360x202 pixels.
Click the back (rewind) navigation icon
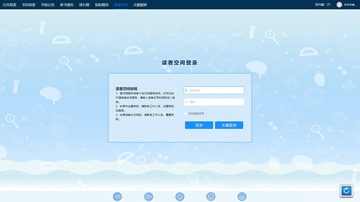(x=117, y=197)
